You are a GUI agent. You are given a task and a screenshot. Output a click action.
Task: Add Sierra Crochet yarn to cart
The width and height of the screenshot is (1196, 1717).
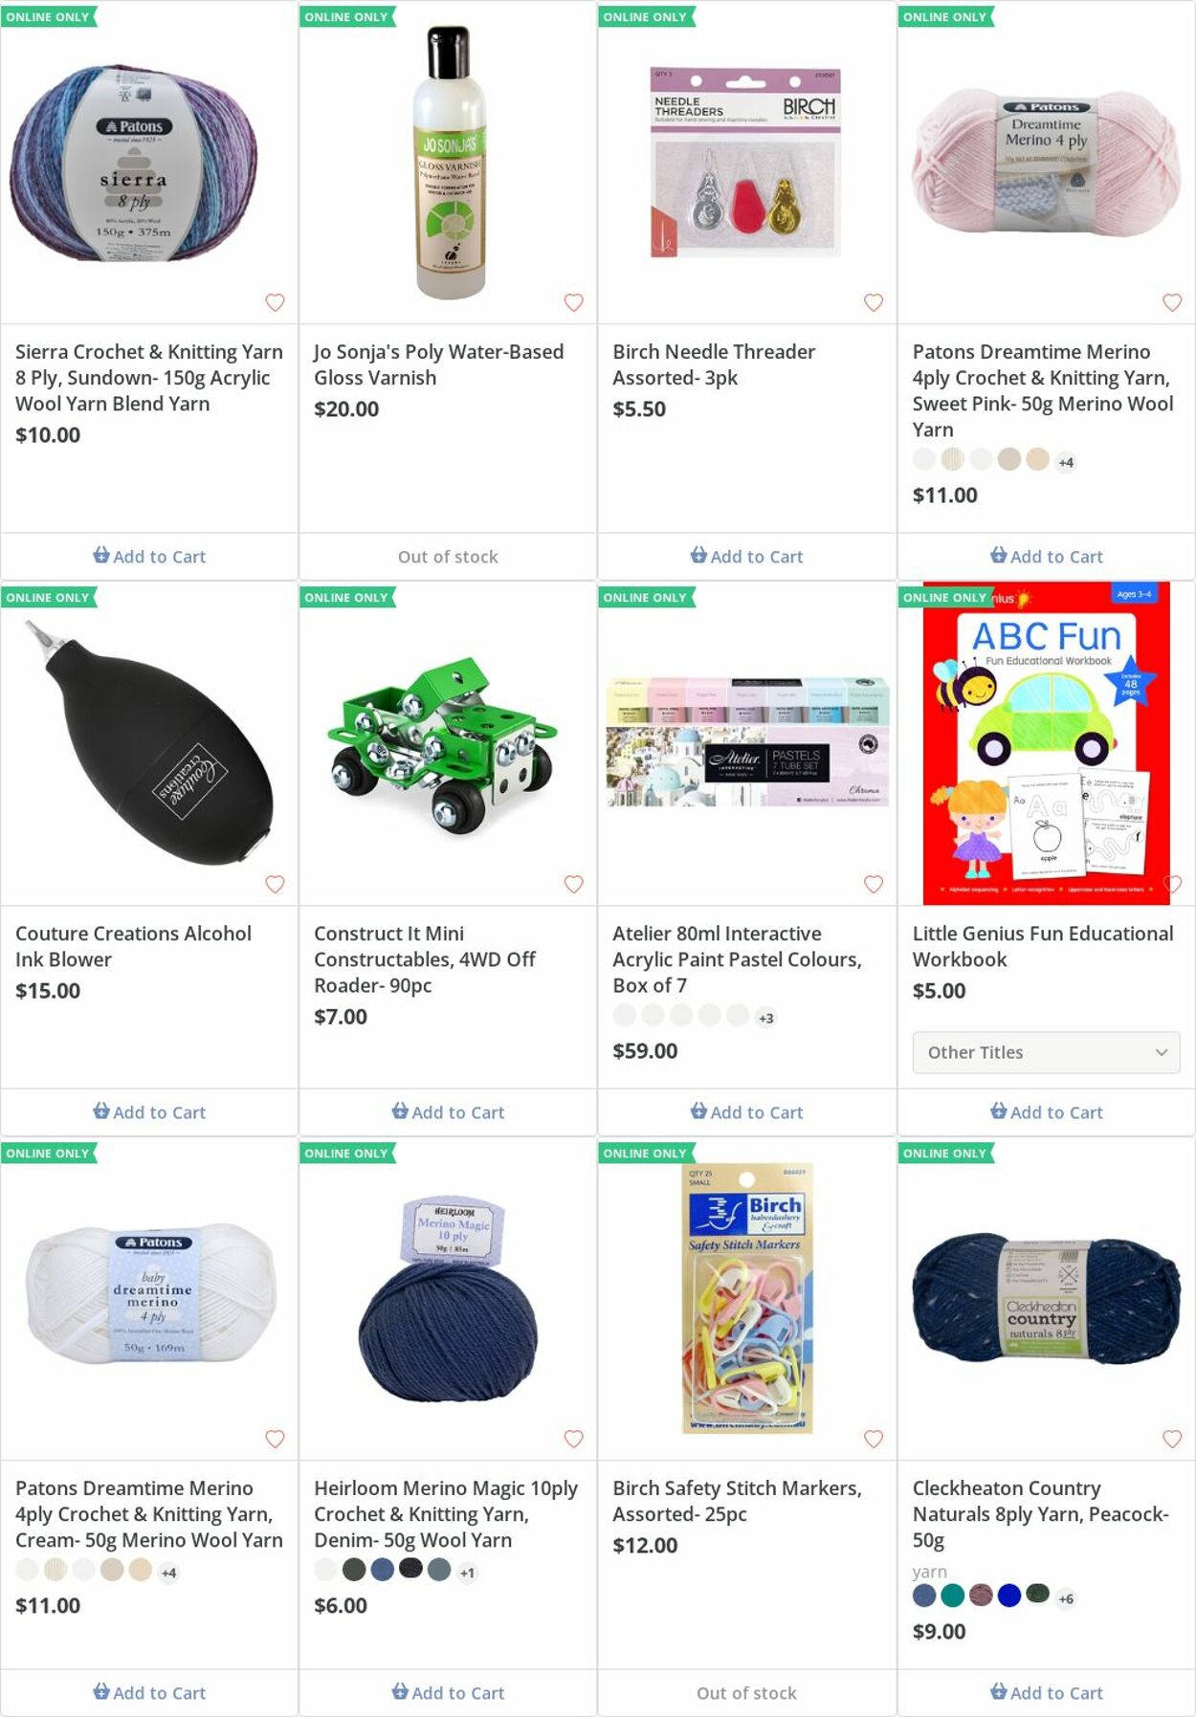click(149, 556)
